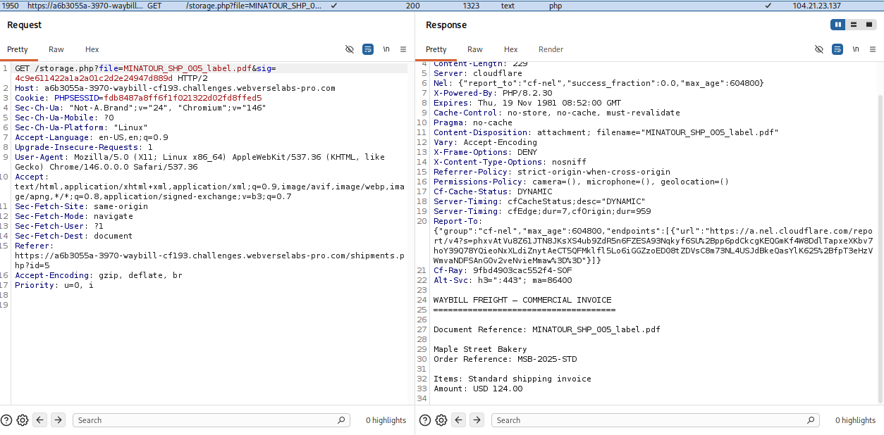The height and width of the screenshot is (435, 884).
Task: Toggle \n non-printable characters in Response panel
Action: (x=855, y=49)
